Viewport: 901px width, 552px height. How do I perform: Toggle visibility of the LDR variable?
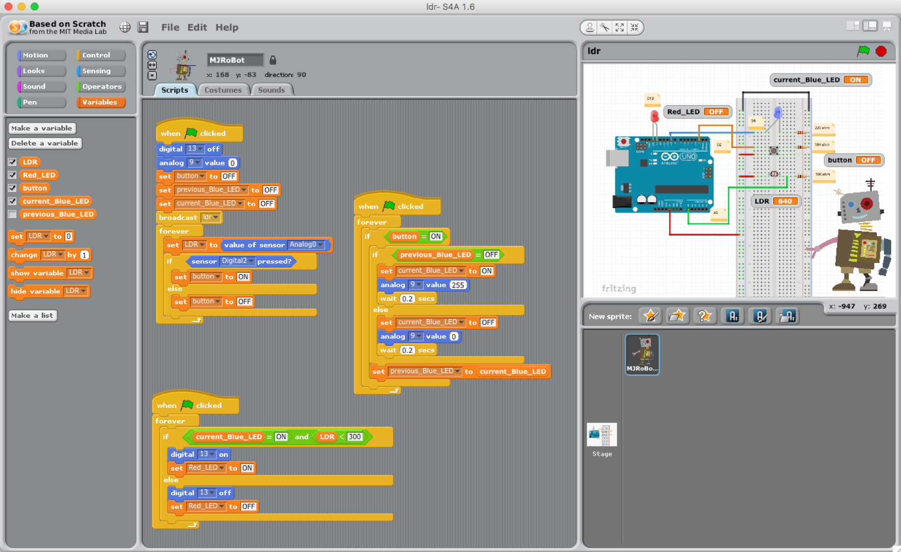pyautogui.click(x=12, y=161)
